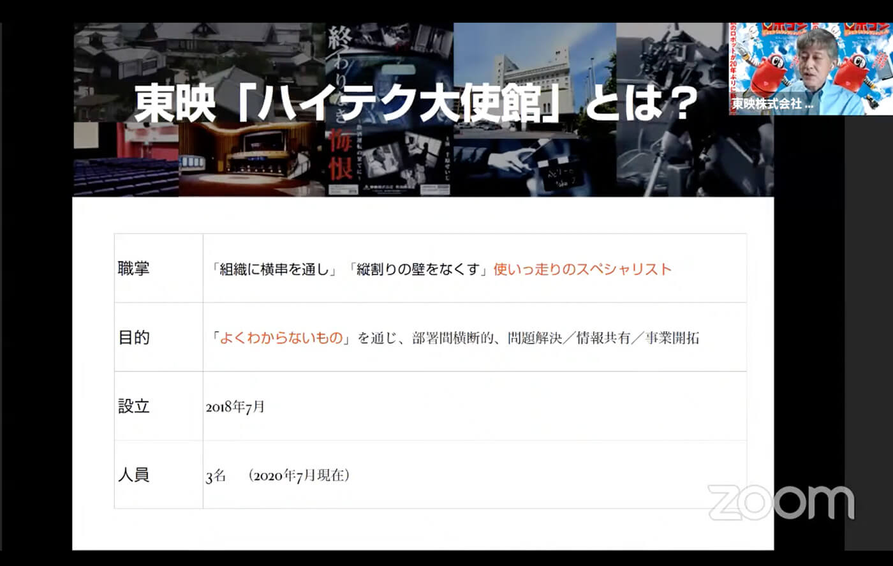Click the movie poster with 悔恨 text
The image size is (893, 566).
coord(388,110)
